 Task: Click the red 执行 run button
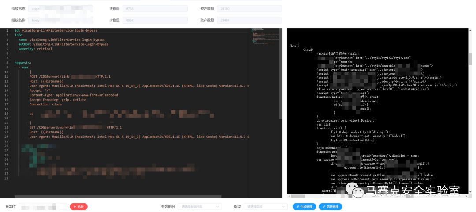coord(78,207)
